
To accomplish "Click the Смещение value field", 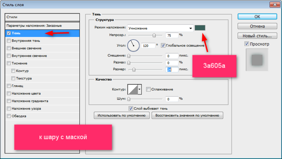I will pyautogui.click(x=172, y=56).
